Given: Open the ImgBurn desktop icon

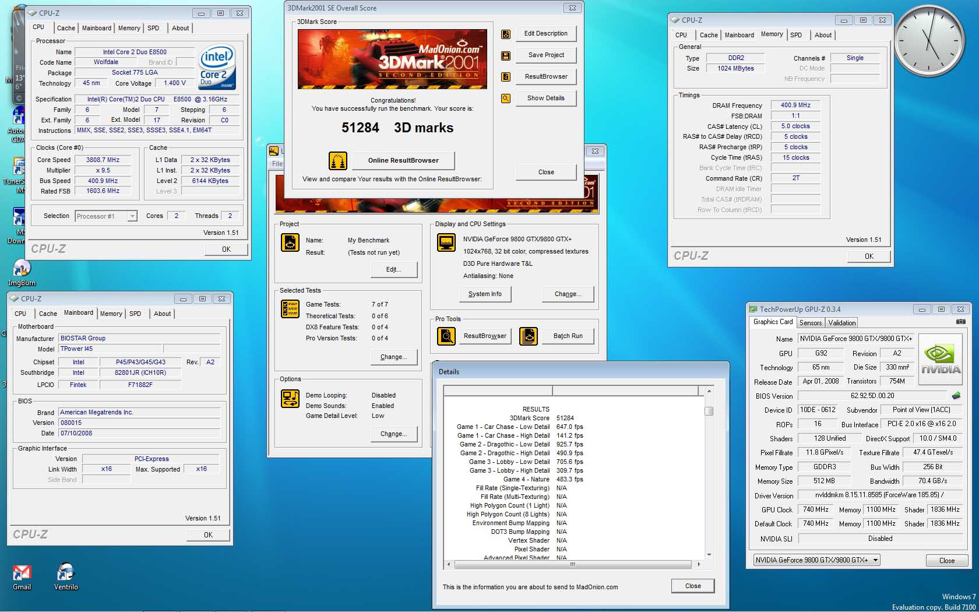Looking at the screenshot, I should (x=22, y=273).
